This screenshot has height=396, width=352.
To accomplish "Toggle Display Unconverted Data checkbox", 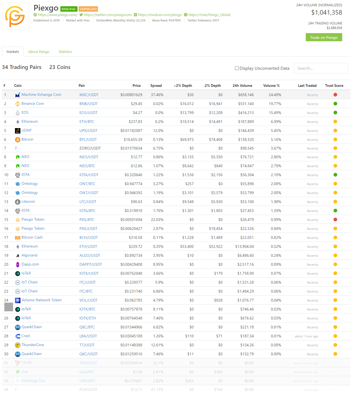I will pos(237,68).
